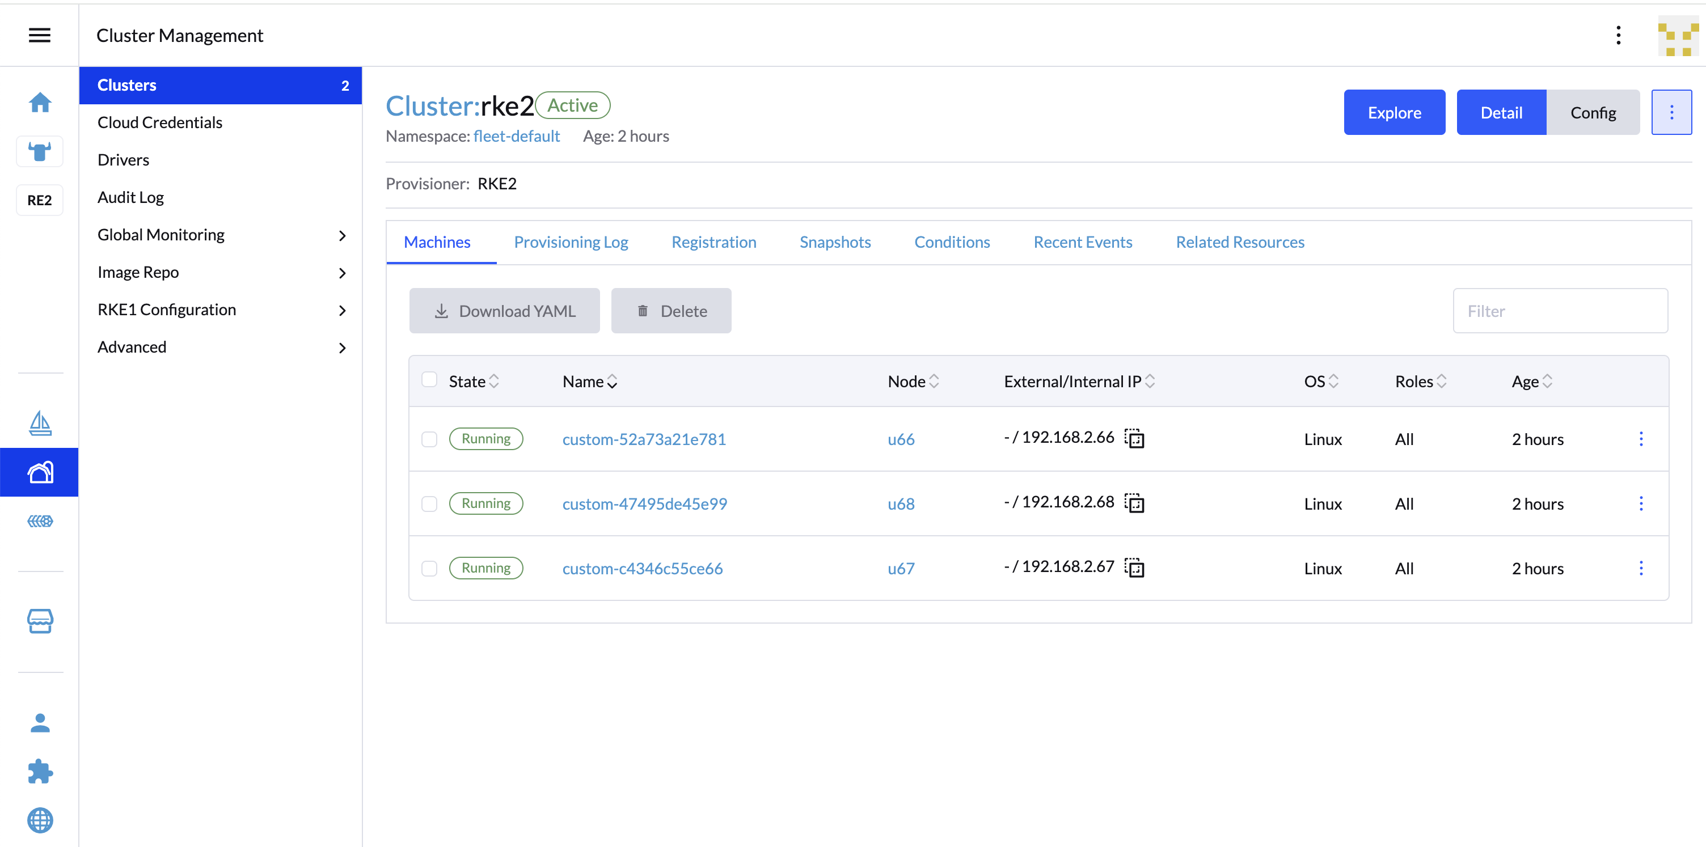Open the local cluster cow-shirt icon
The image size is (1706, 847).
(40, 151)
